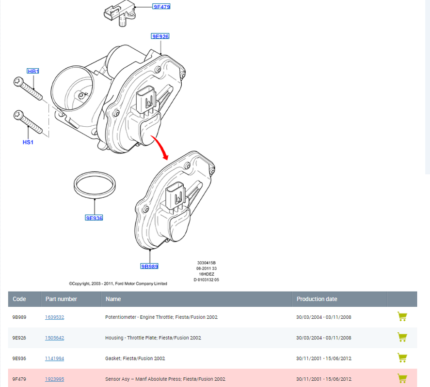Select the HS1 screw label in diagram

pyautogui.click(x=28, y=142)
